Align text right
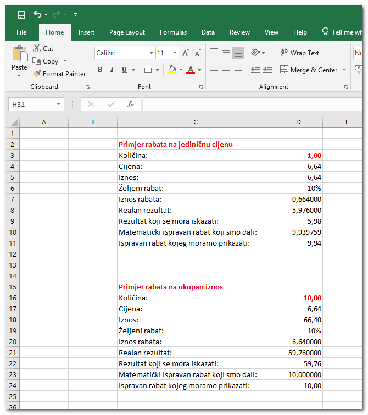Viewport: 368px width, 415px height. tap(238, 70)
